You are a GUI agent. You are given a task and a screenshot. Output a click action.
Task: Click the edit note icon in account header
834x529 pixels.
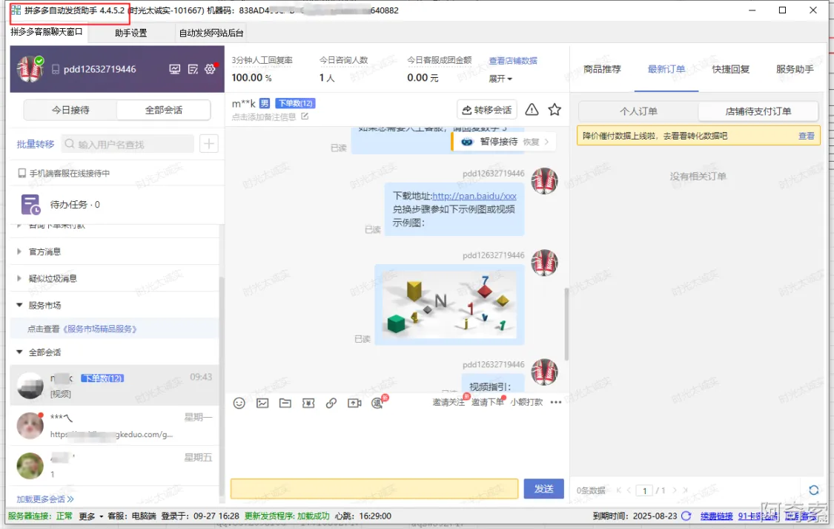(193, 69)
